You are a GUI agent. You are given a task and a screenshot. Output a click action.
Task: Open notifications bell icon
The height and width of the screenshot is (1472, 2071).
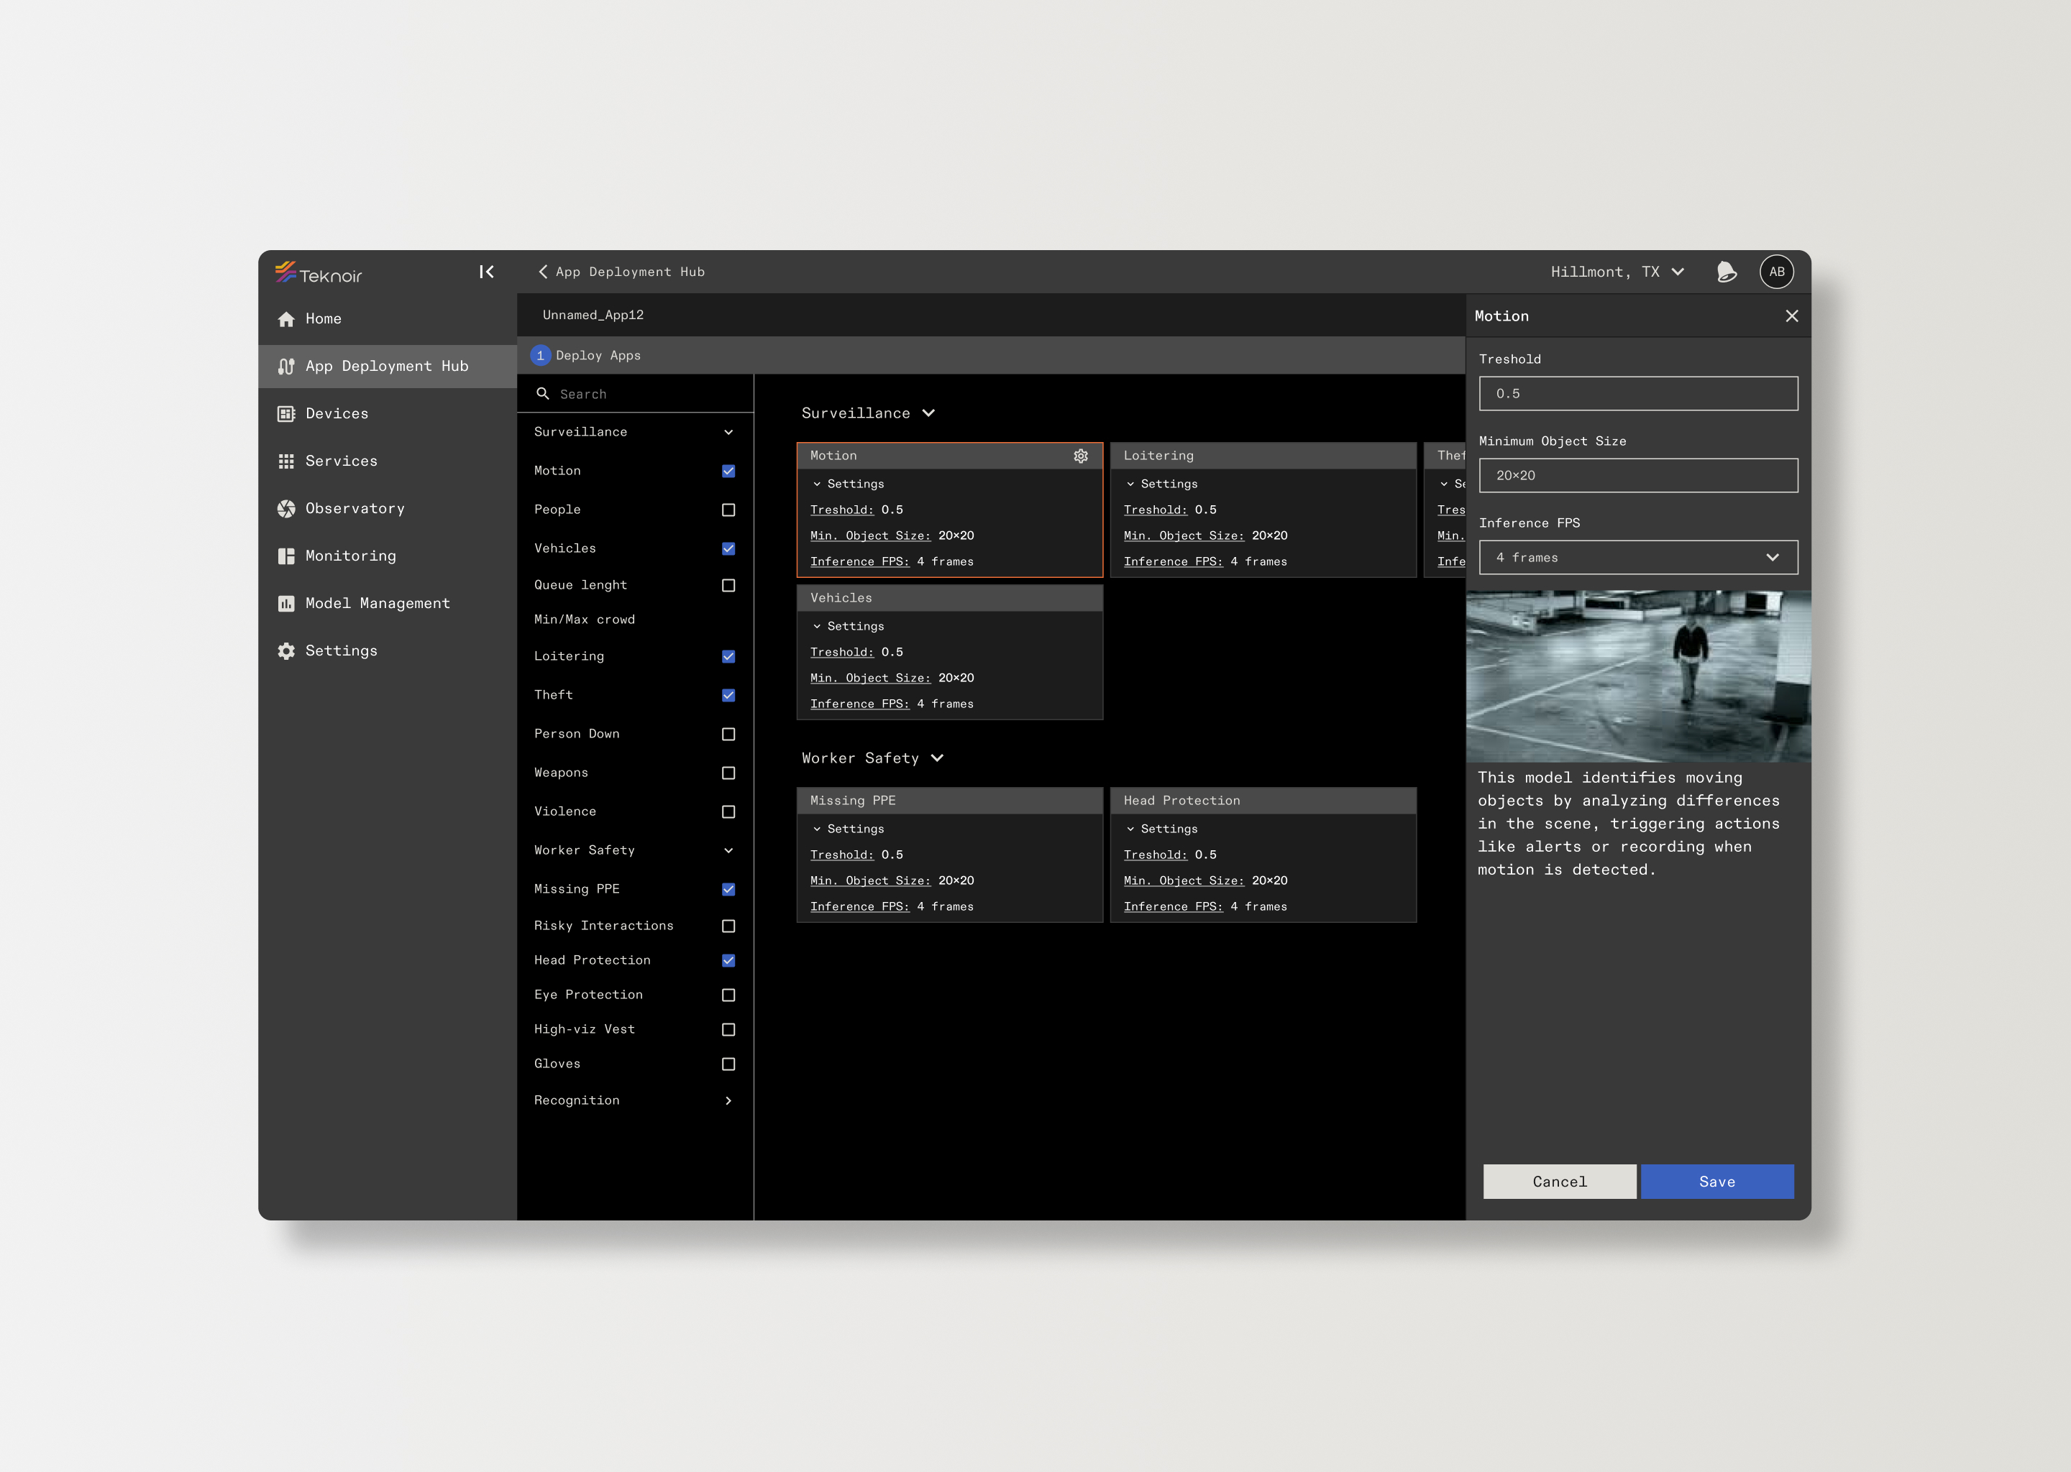click(1727, 272)
